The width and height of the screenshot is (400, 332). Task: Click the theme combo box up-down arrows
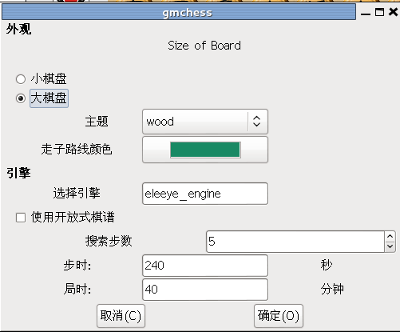pos(256,122)
